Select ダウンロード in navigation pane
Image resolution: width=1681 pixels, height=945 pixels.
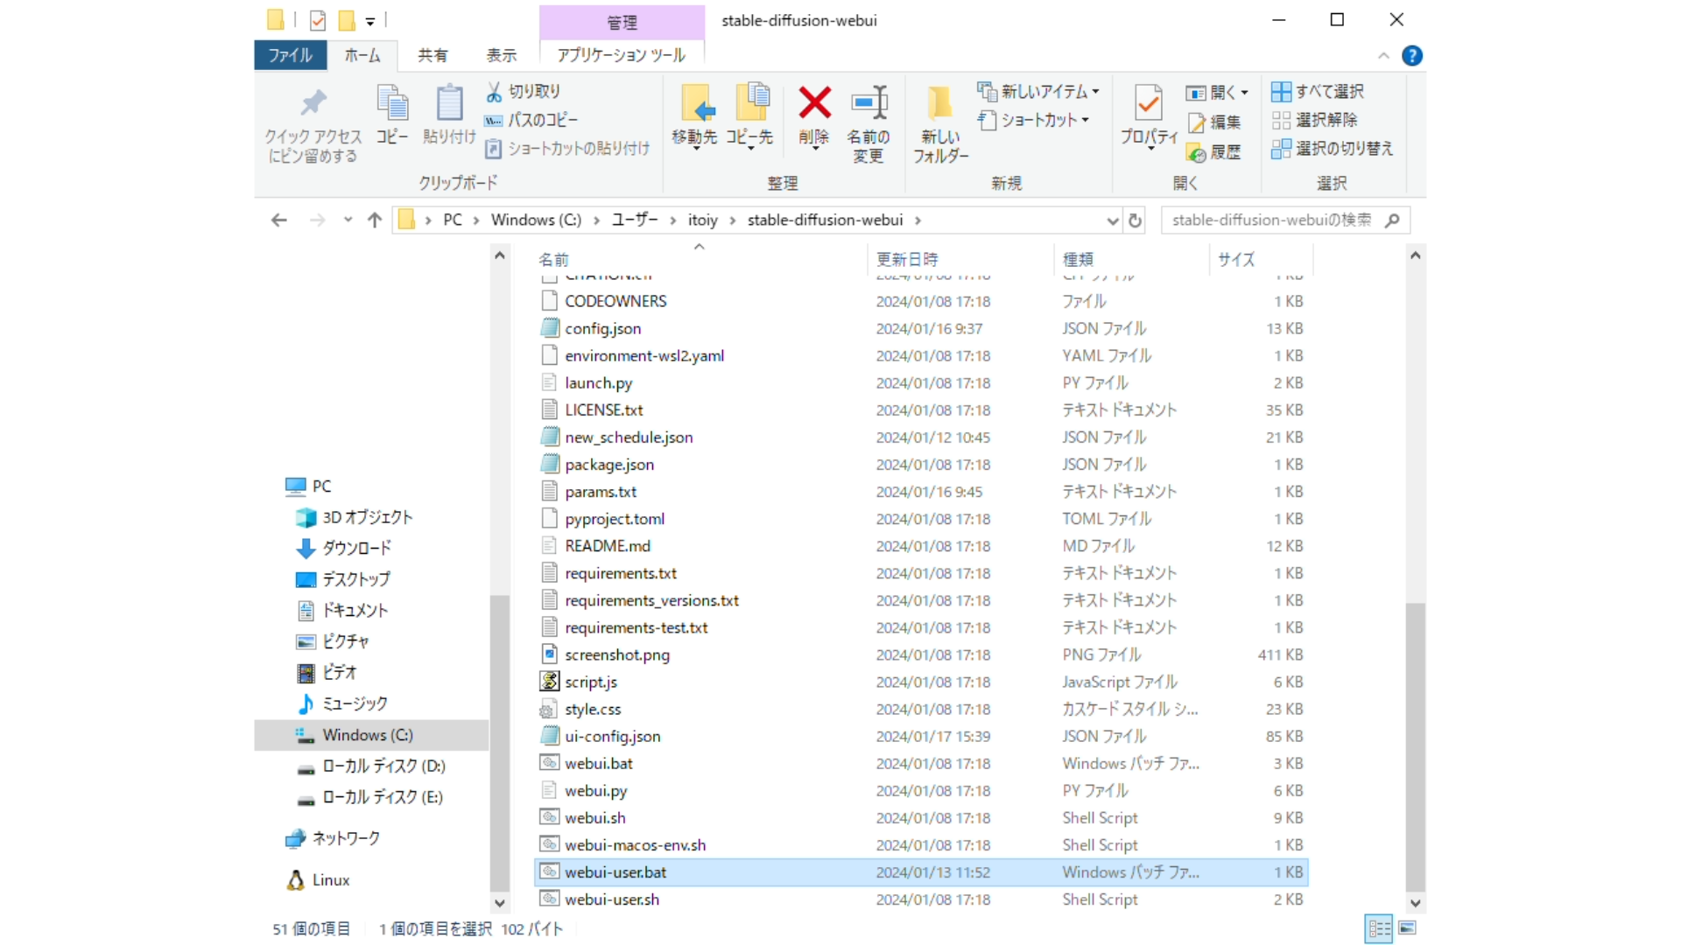(x=356, y=549)
